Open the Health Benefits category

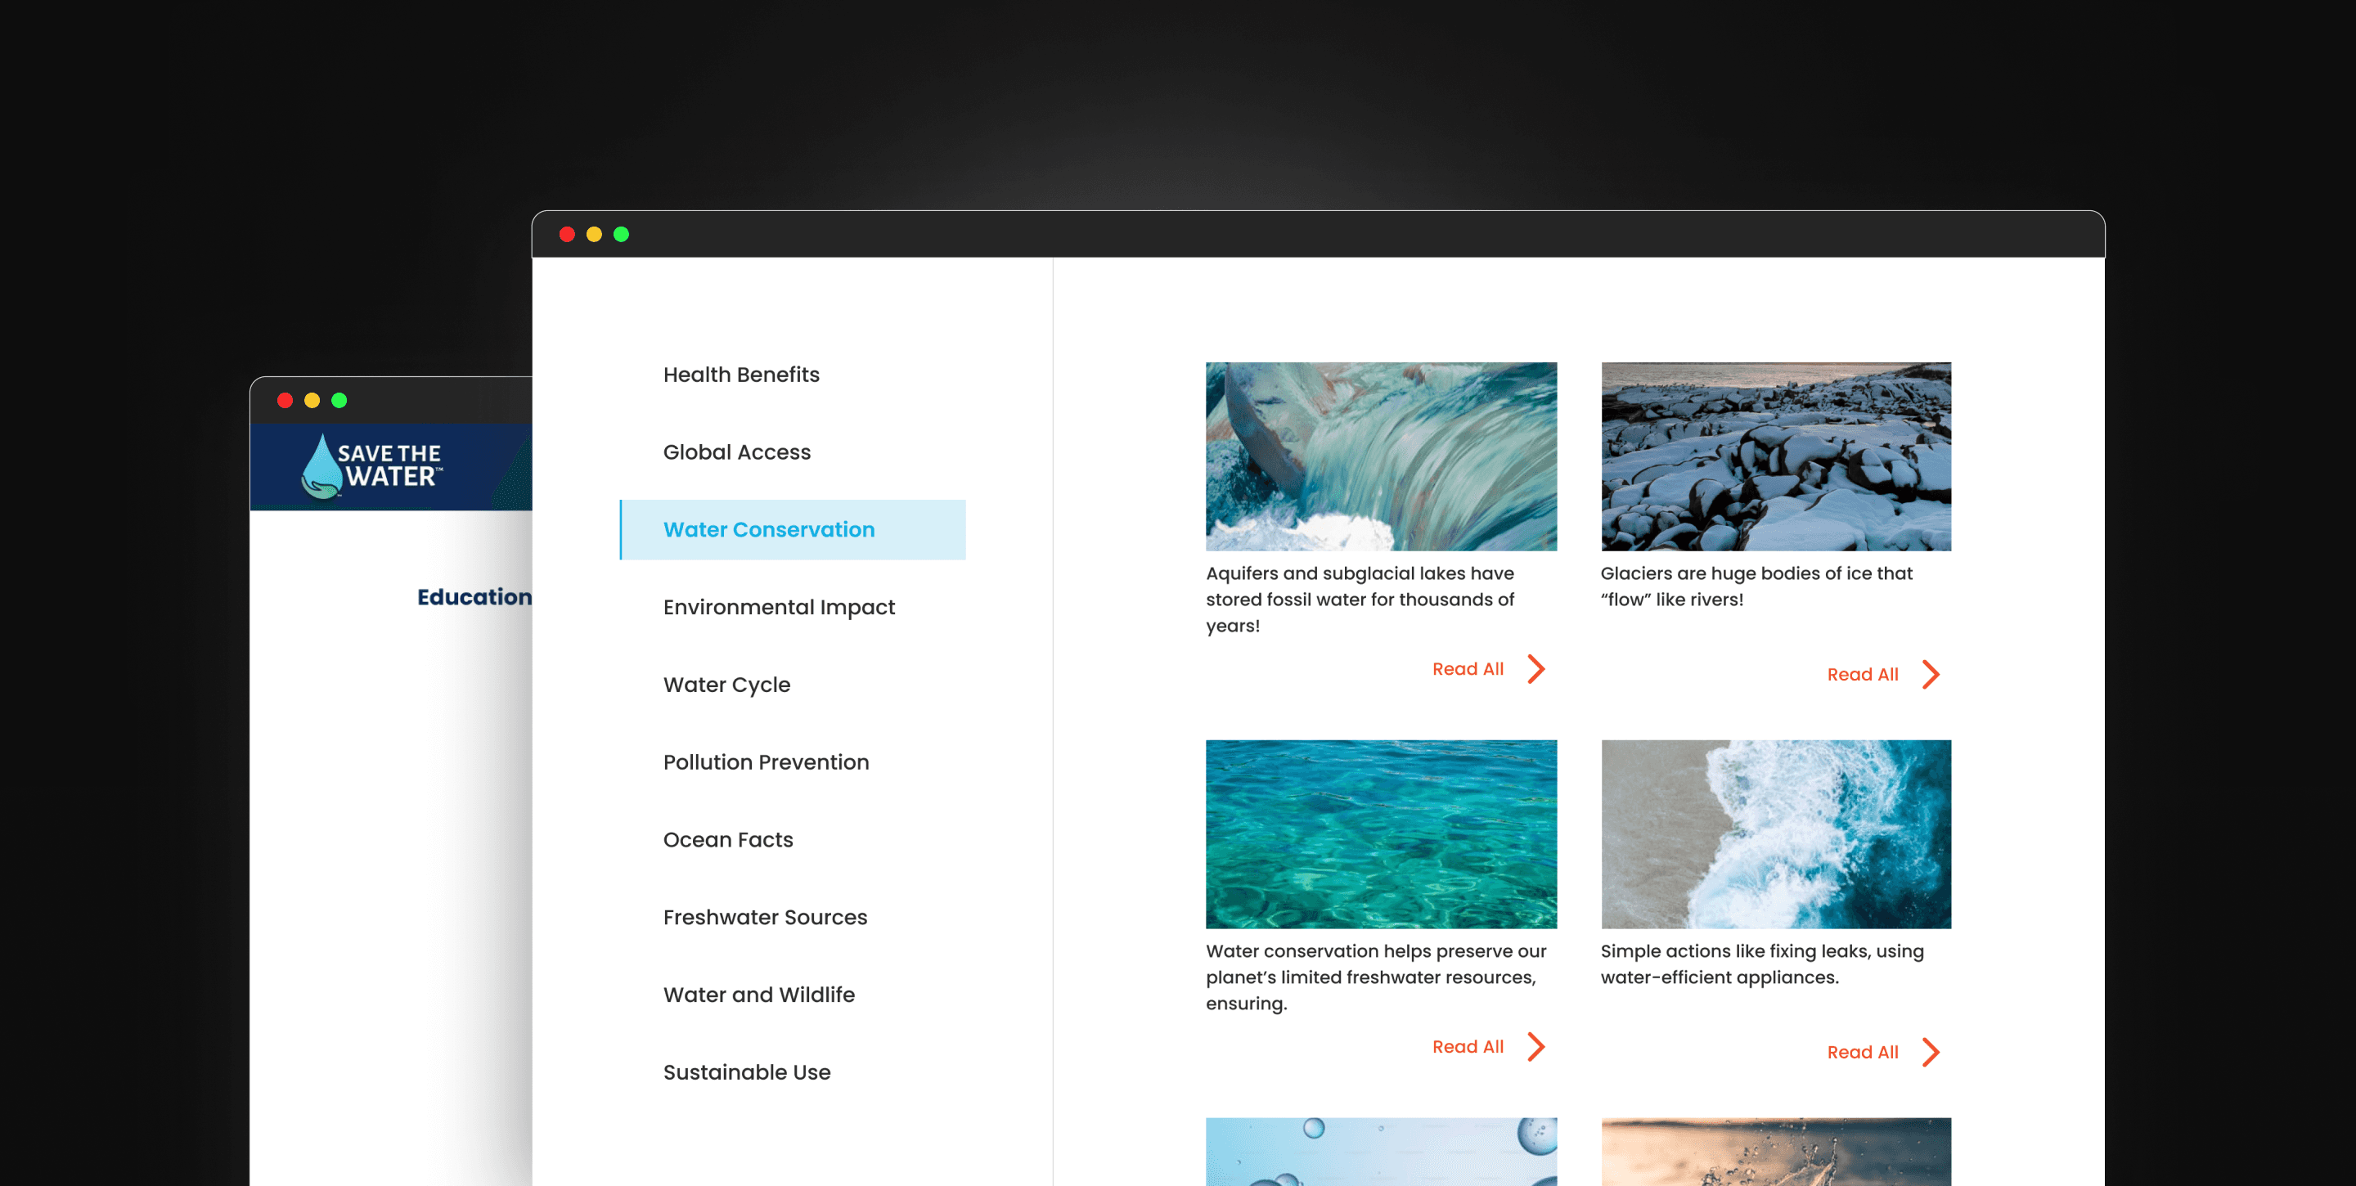(x=741, y=374)
